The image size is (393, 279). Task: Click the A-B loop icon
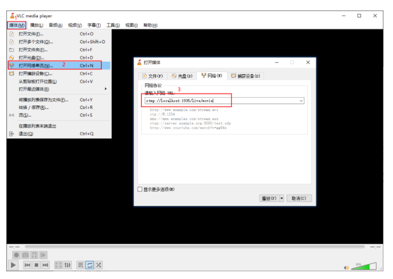34,255
